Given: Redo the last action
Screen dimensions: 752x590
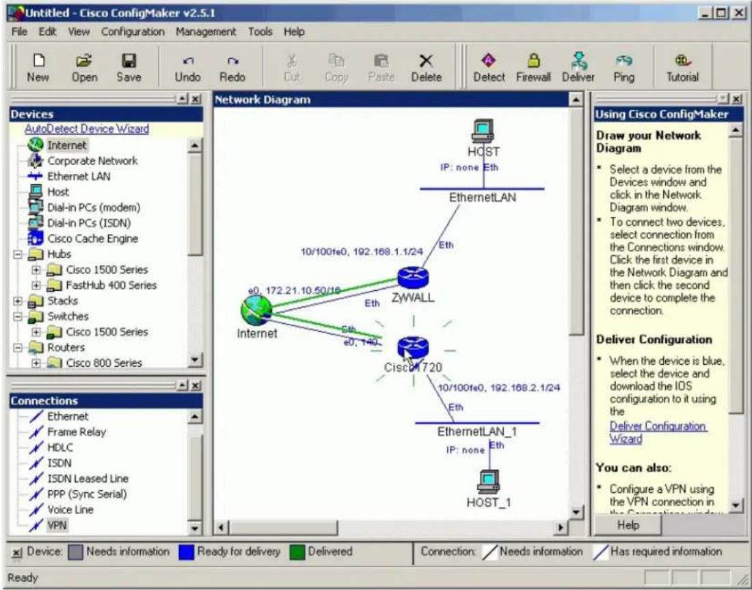Looking at the screenshot, I should [232, 68].
